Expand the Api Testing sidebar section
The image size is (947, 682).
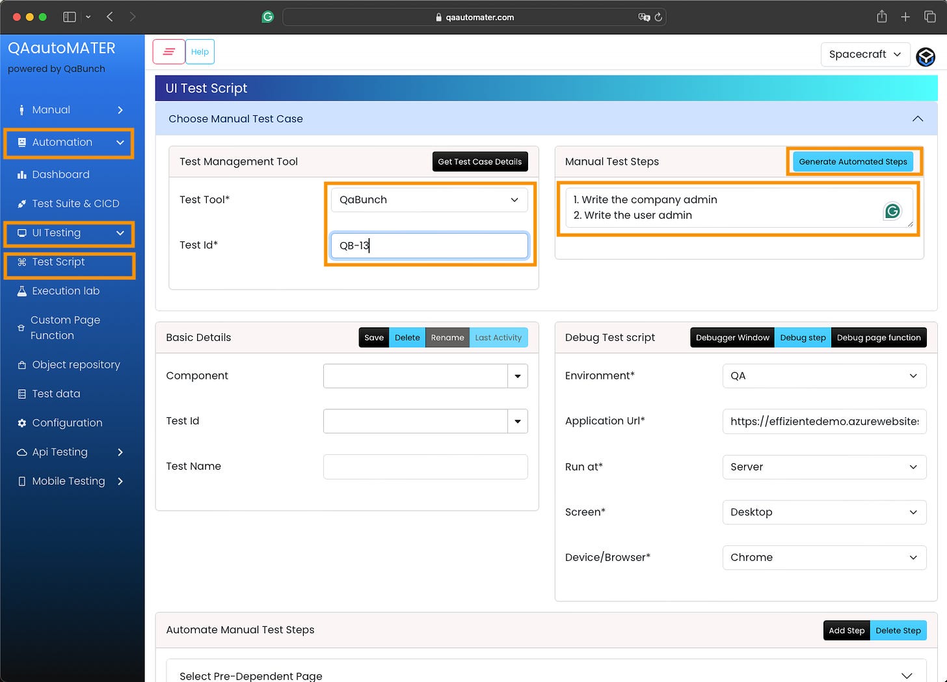[x=59, y=452]
